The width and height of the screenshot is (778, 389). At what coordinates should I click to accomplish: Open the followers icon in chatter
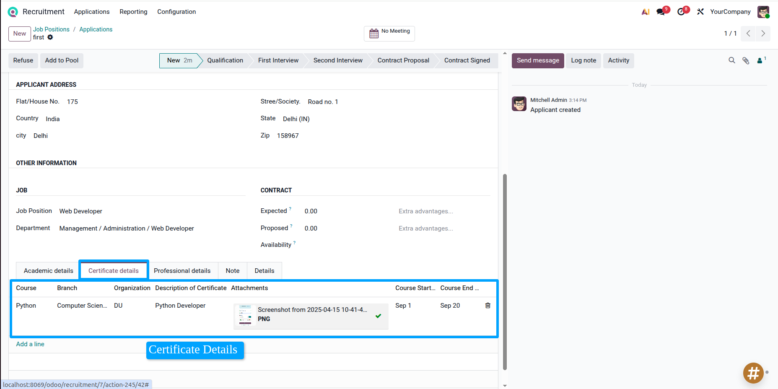pos(761,60)
